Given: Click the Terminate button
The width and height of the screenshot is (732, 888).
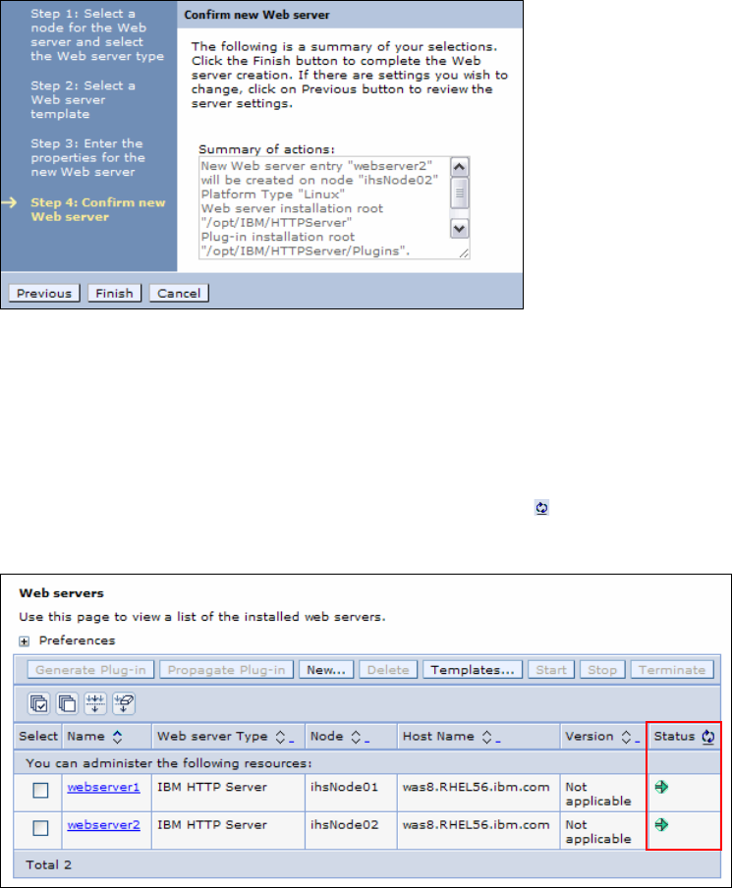Looking at the screenshot, I should click(x=672, y=670).
